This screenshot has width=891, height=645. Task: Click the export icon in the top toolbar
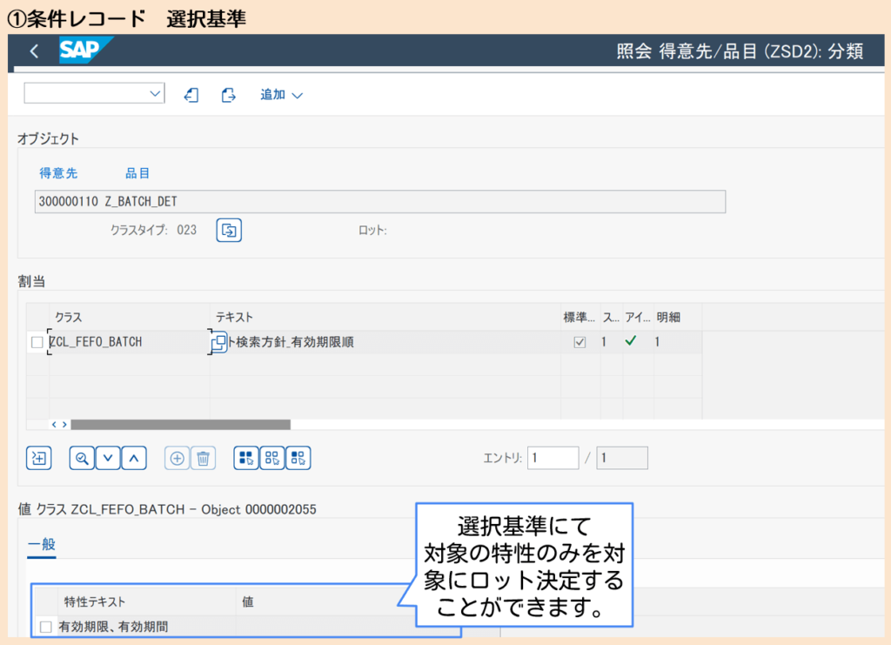tap(228, 94)
